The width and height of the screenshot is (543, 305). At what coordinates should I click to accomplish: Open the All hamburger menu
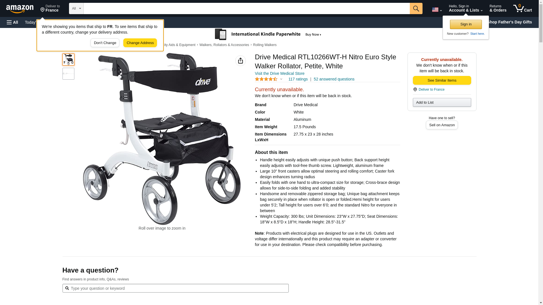coord(12,22)
